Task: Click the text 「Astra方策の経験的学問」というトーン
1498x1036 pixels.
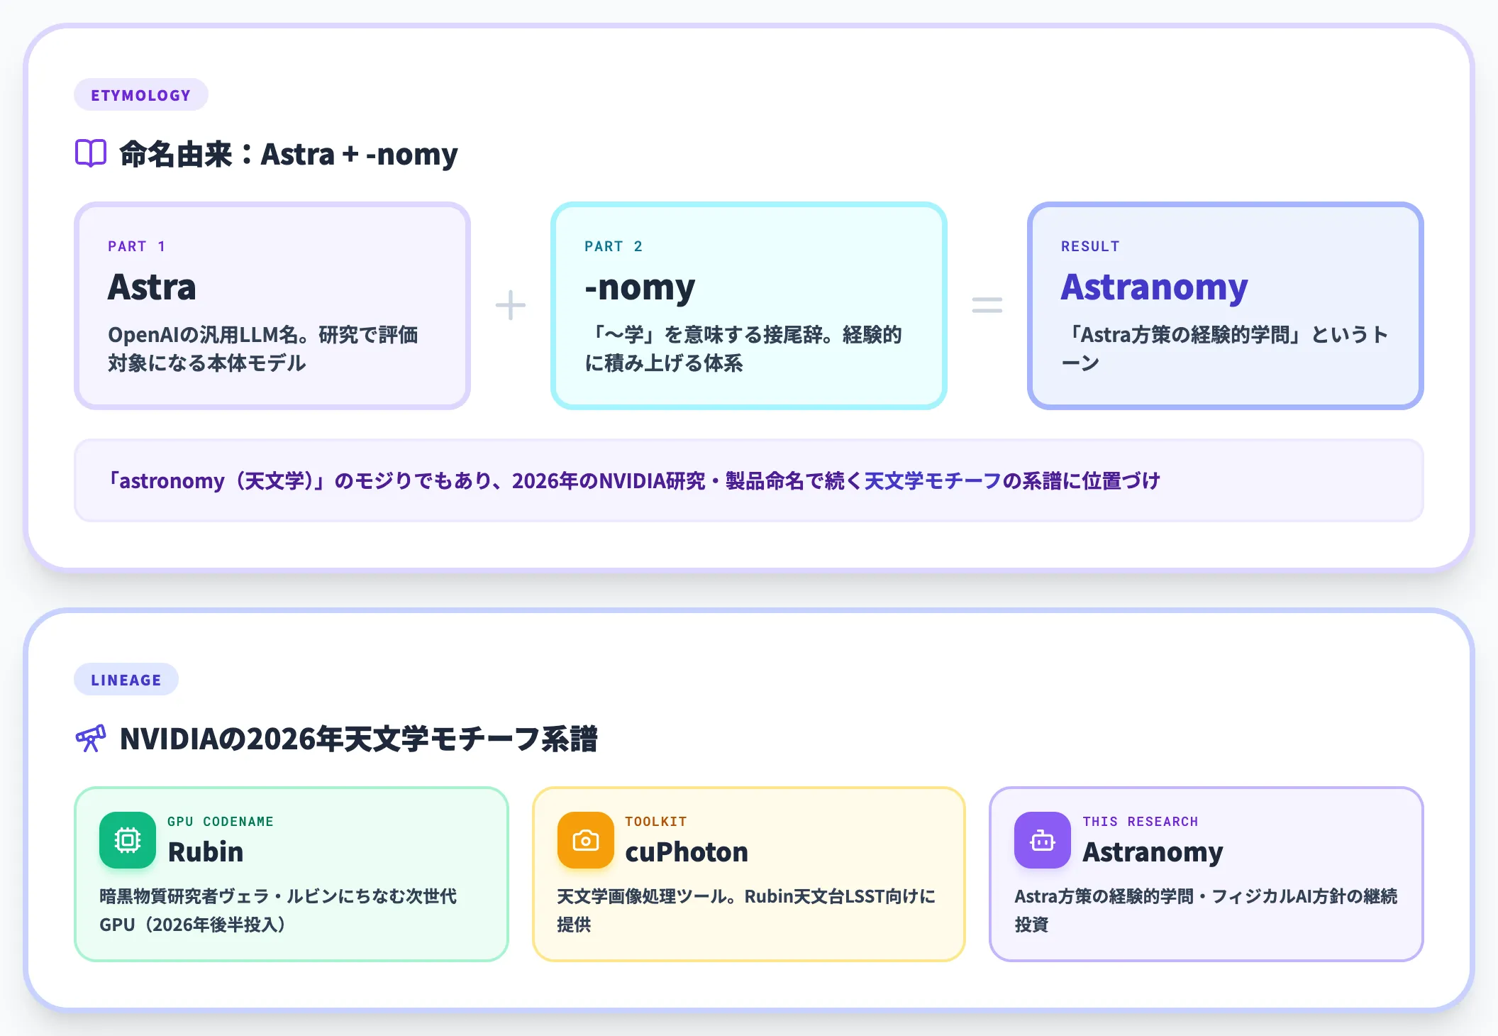Action: tap(1225, 348)
